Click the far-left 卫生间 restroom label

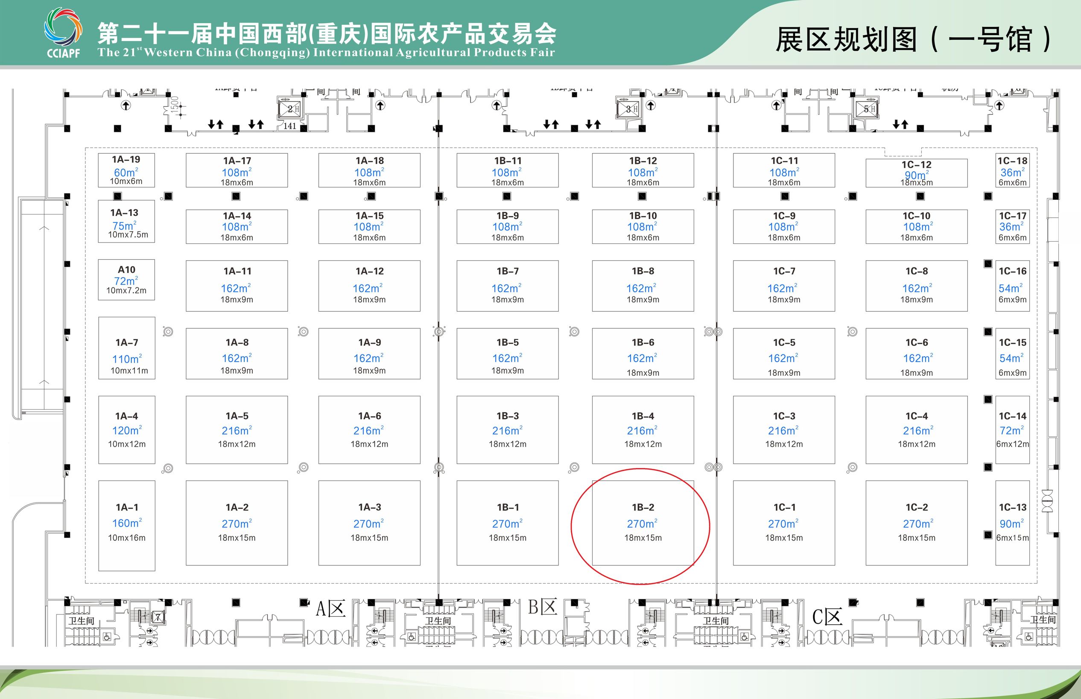point(81,620)
